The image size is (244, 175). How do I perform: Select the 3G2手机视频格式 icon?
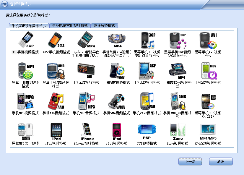[x=57, y=40]
